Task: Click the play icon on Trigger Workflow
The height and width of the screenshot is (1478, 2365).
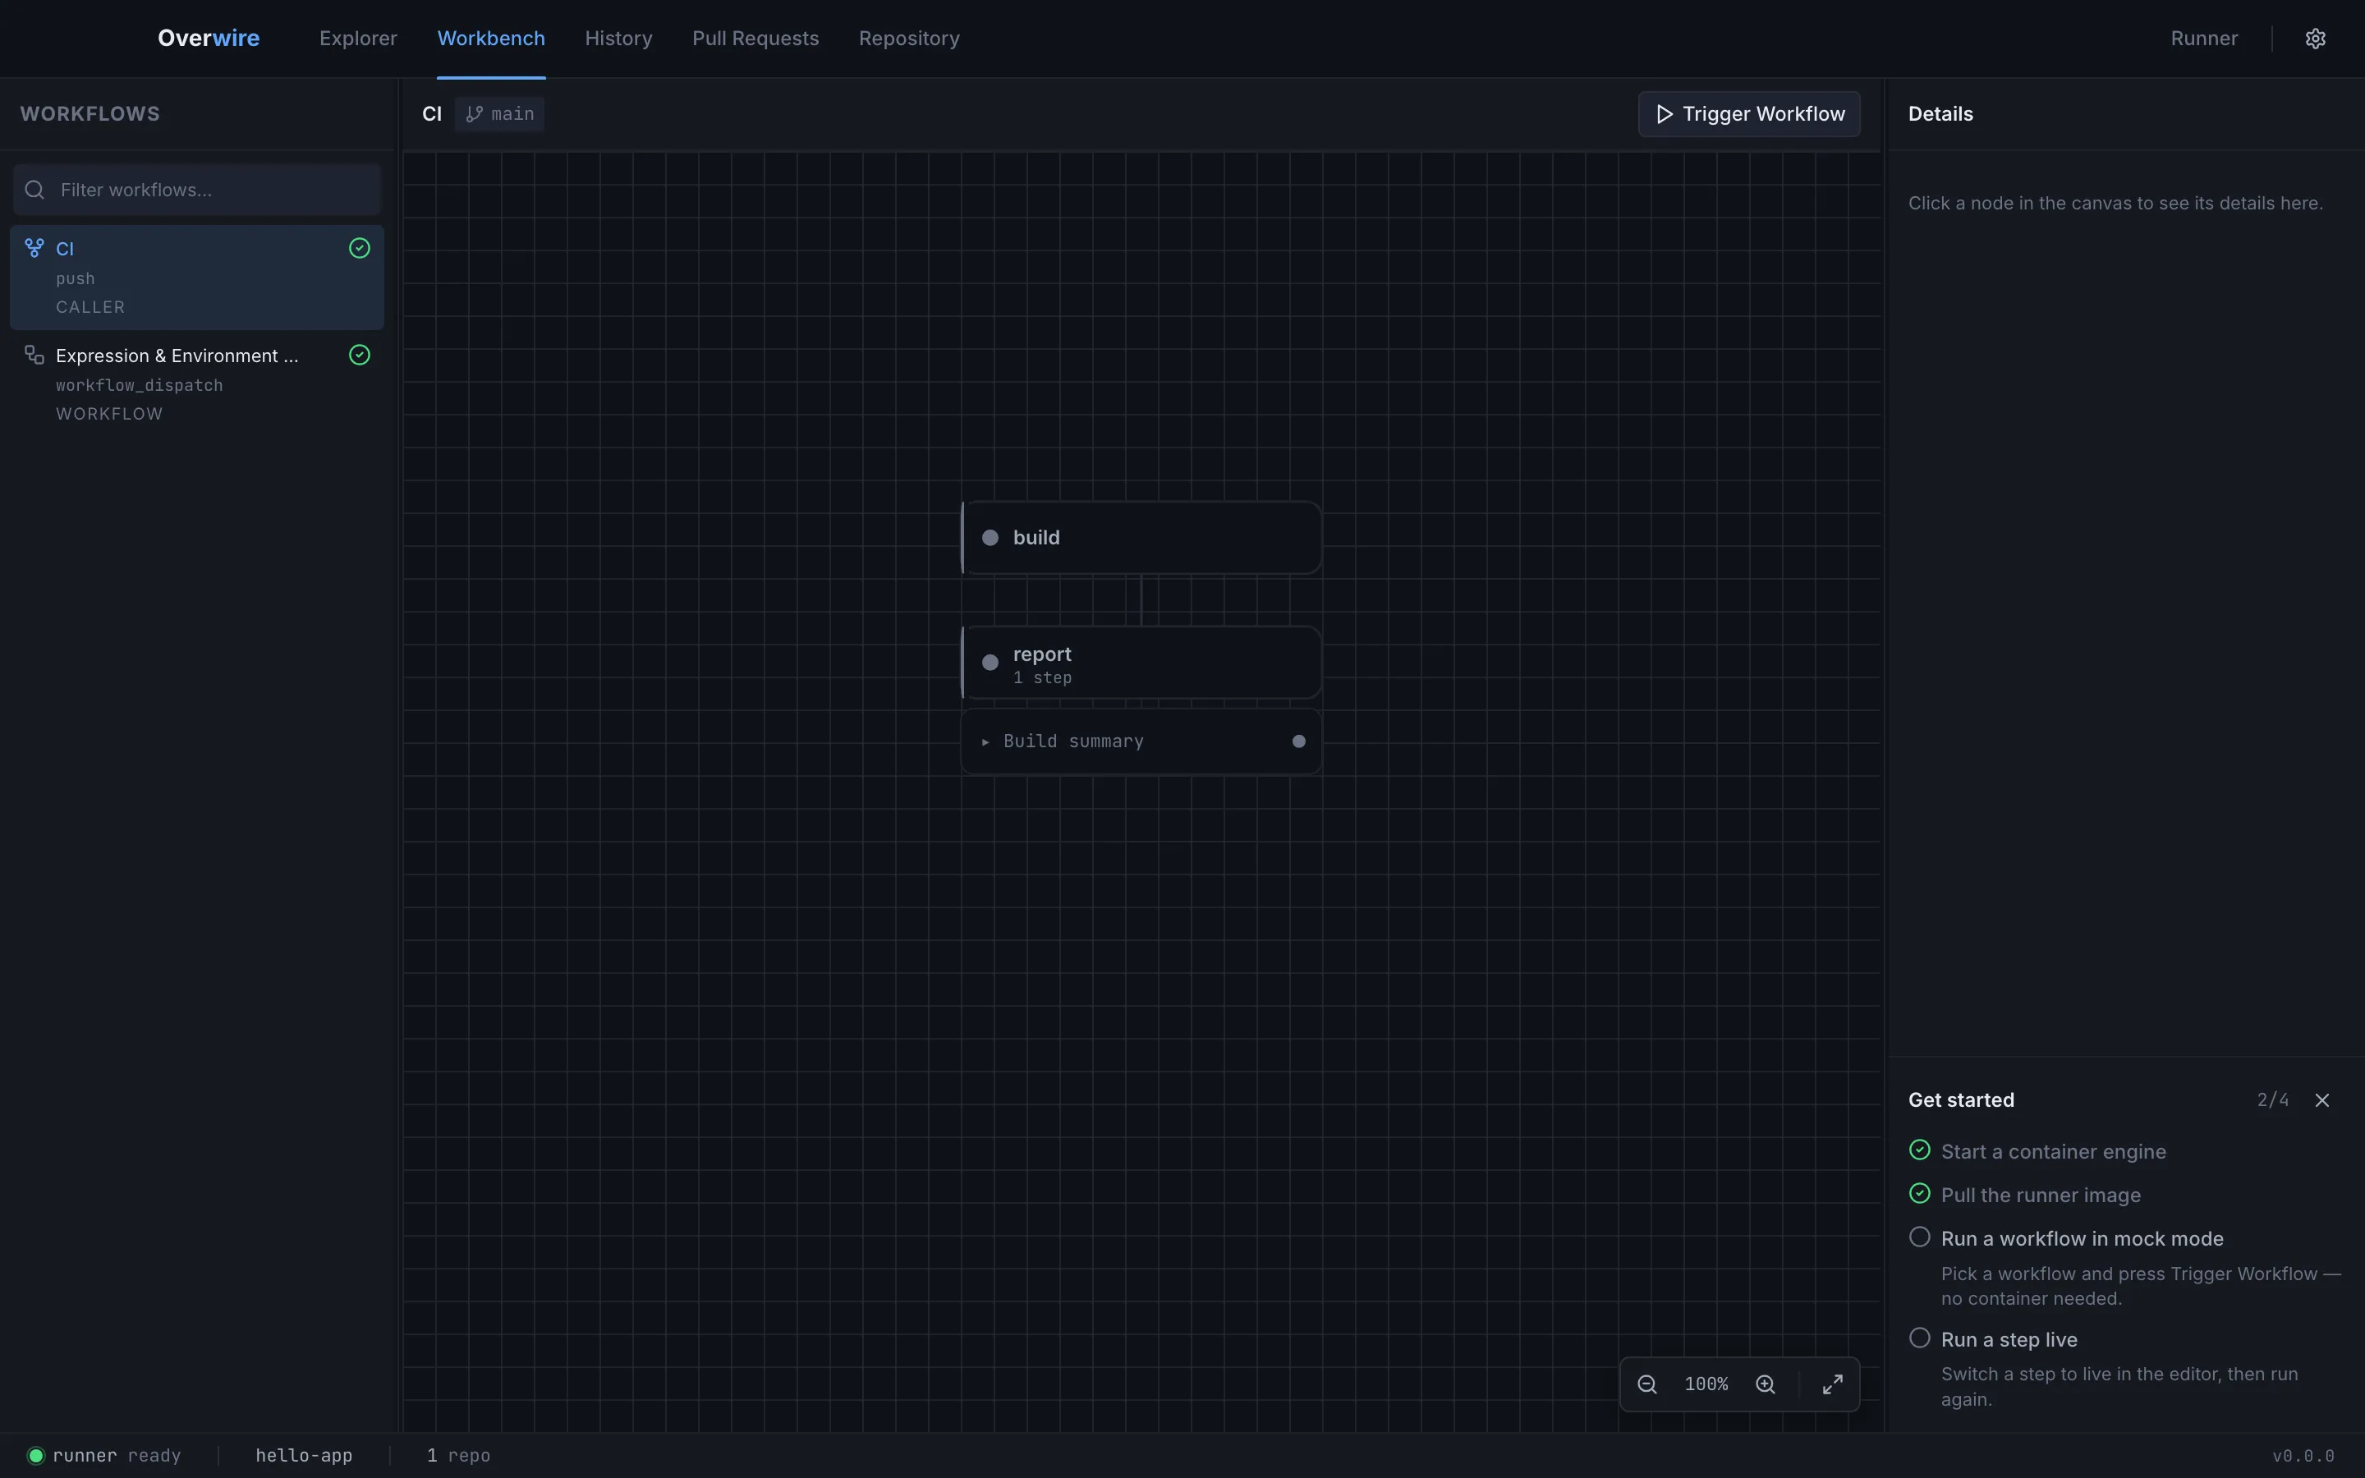Action: click(x=1665, y=114)
